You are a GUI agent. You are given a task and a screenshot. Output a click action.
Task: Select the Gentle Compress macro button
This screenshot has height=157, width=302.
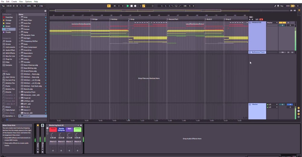pyautogui.click(x=61, y=130)
